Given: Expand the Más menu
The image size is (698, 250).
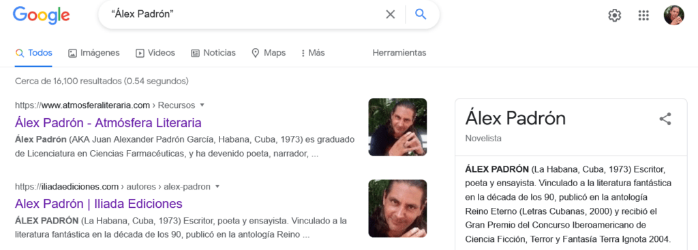Looking at the screenshot, I should (x=313, y=53).
